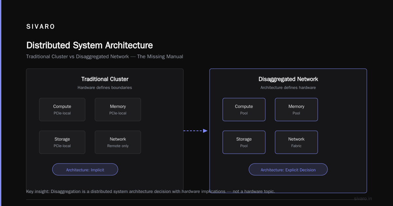The height and width of the screenshot is (206, 393).
Task: Select the Traditional Cluster Compute box
Action: coord(62,110)
